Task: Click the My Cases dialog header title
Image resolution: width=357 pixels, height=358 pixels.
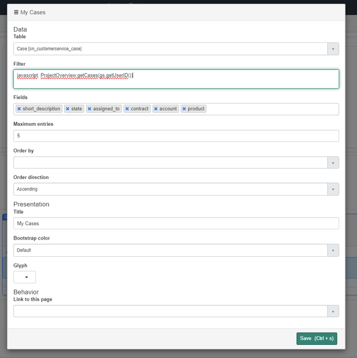Action: (x=33, y=13)
